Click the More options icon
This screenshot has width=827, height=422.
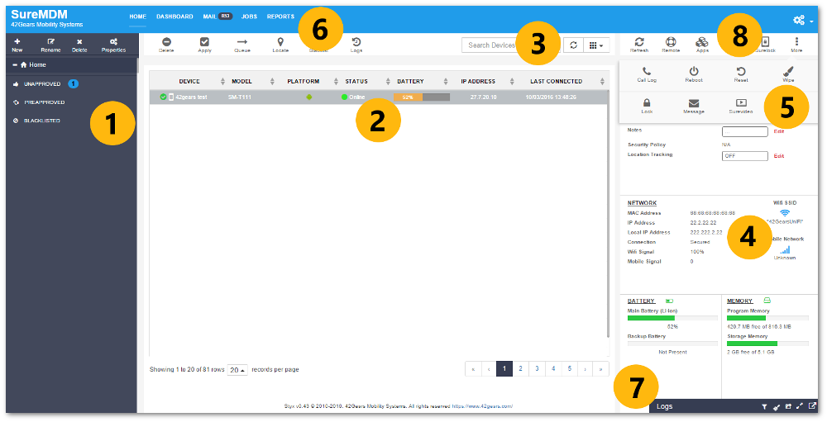coord(796,41)
